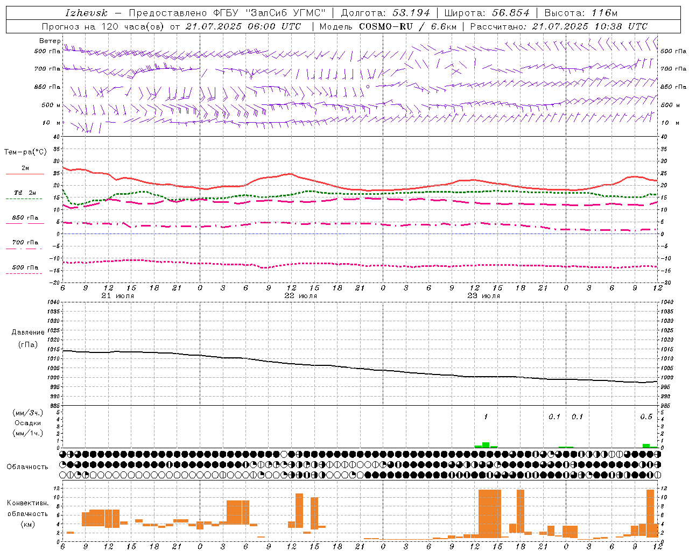The width and height of the screenshot is (689, 551).
Task: Click the 'Модель COSMO-RU / 6.6км' text
Action: pos(388,26)
